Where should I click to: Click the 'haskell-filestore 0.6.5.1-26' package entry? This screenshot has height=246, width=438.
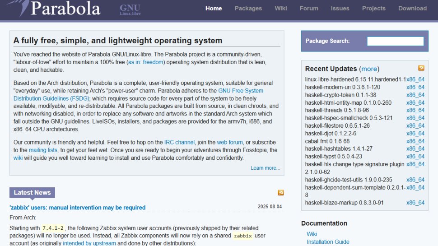(x=337, y=125)
